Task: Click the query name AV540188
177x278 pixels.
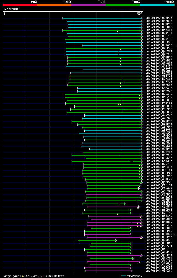Action: (x=10, y=9)
